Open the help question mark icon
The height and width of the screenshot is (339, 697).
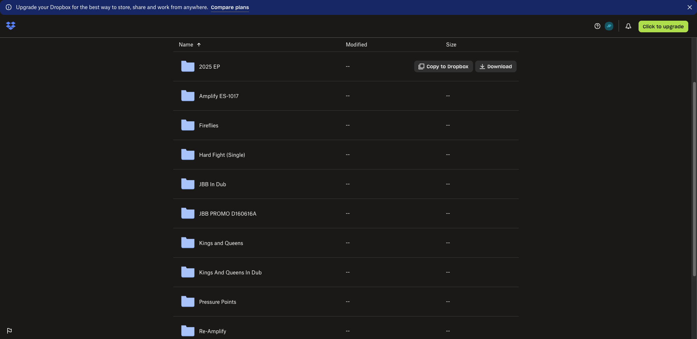tap(597, 26)
